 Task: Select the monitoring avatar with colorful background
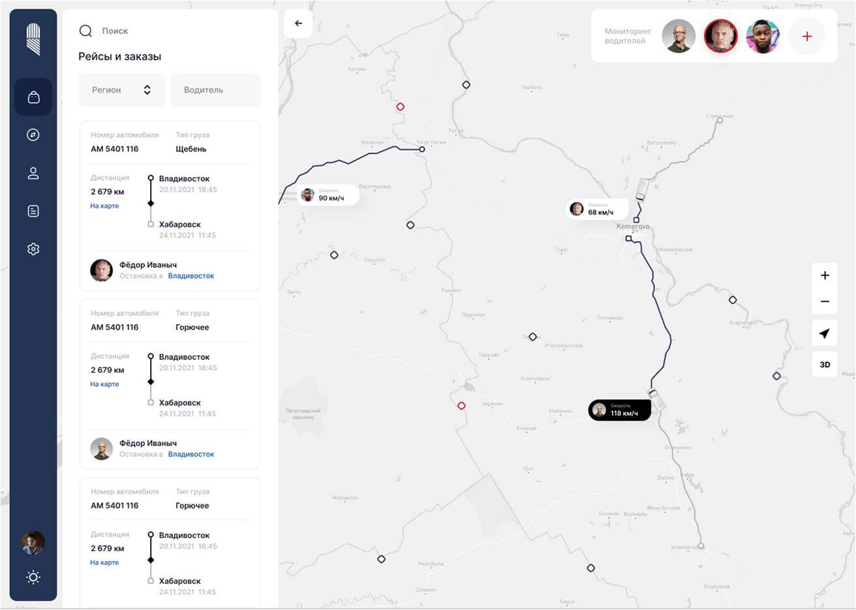[x=763, y=36]
